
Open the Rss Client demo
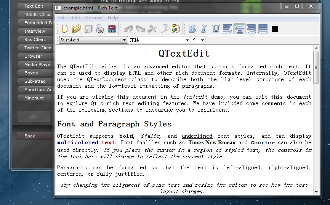click(x=35, y=39)
